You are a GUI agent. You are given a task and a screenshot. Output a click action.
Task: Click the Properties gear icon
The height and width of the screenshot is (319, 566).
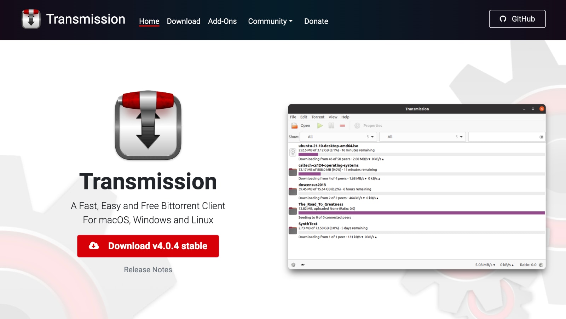tap(357, 126)
